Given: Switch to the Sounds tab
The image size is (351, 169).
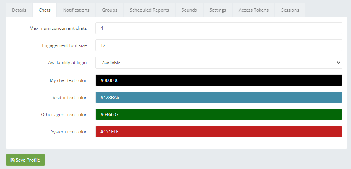Looking at the screenshot, I should [189, 10].
